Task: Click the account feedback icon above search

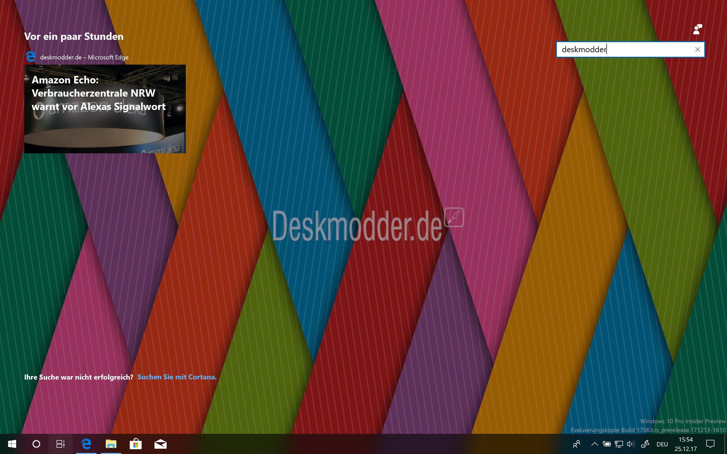Action: [698, 30]
